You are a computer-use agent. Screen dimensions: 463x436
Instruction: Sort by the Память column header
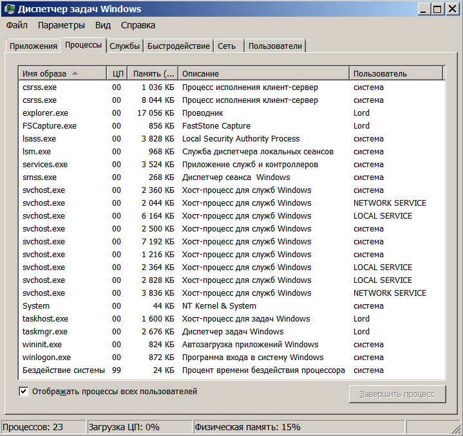point(153,74)
